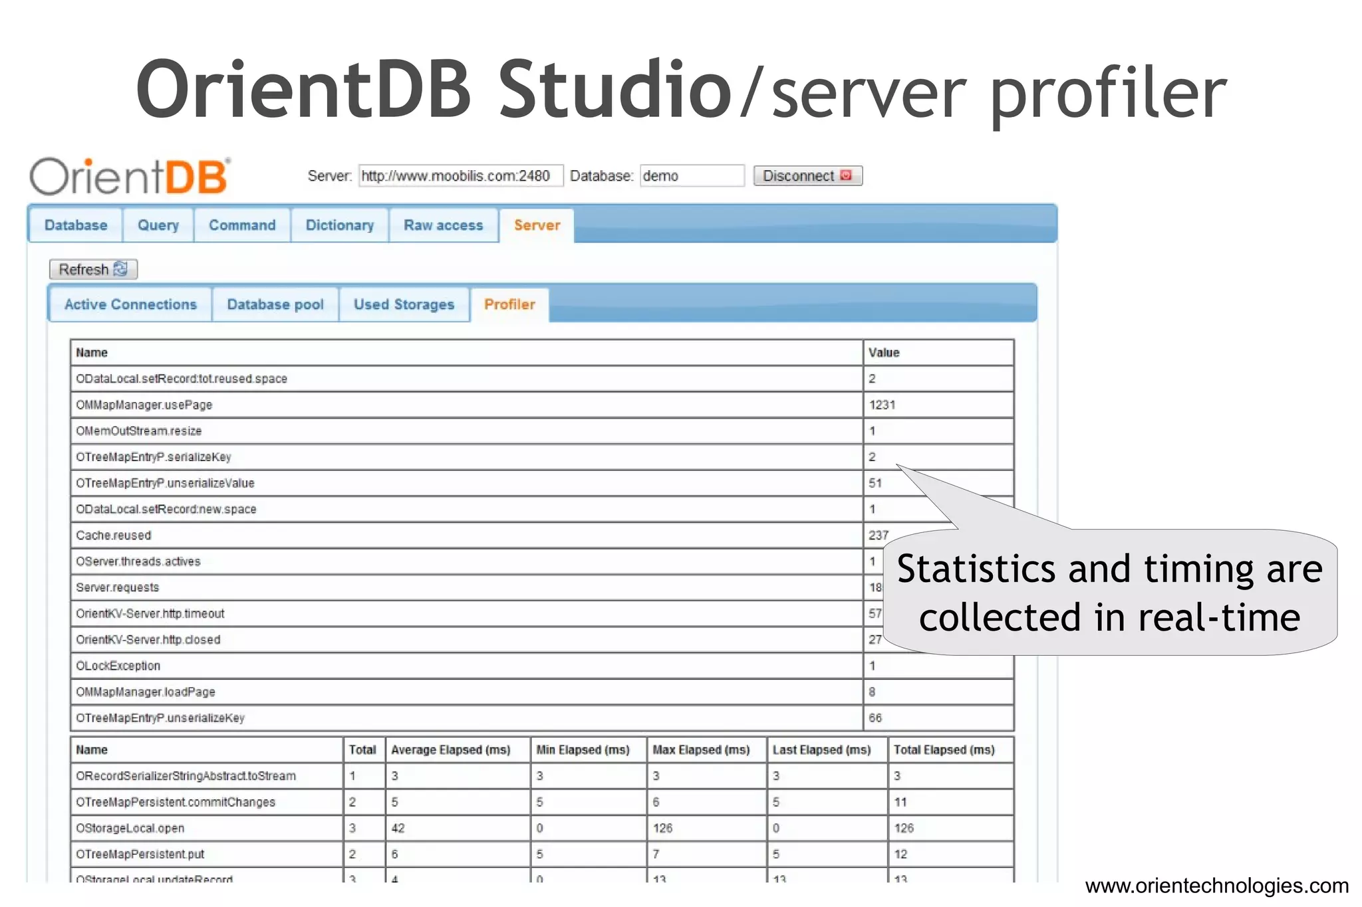Click max elapsed 126 for OStorageLocal.open

[x=707, y=828]
